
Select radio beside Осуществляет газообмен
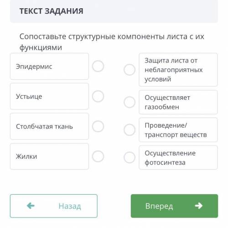[130, 102]
